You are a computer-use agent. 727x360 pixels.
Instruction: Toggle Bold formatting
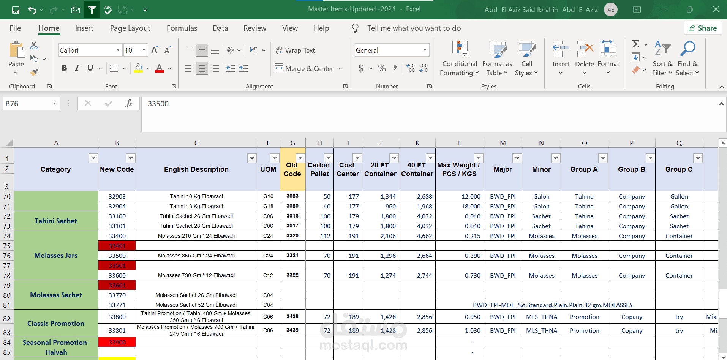click(64, 68)
